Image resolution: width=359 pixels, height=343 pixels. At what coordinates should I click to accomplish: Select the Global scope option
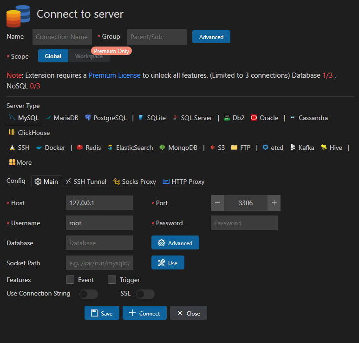point(53,56)
